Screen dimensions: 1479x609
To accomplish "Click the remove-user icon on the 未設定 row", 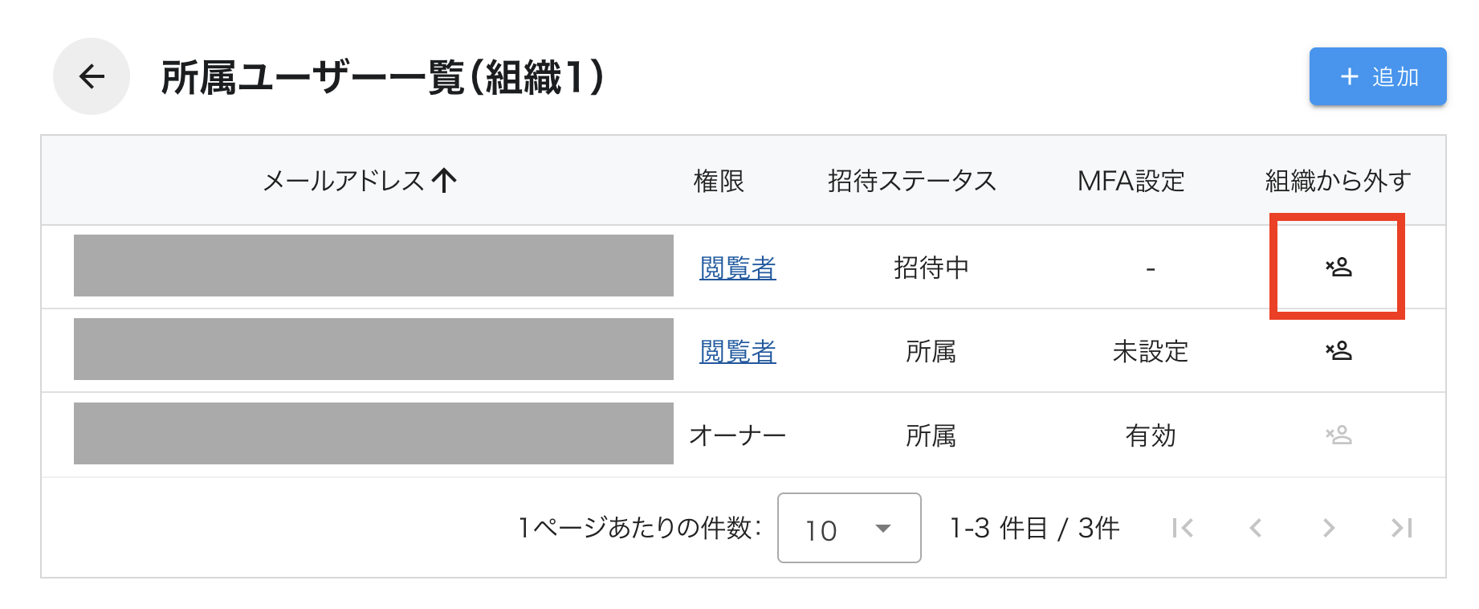I will click(x=1337, y=351).
